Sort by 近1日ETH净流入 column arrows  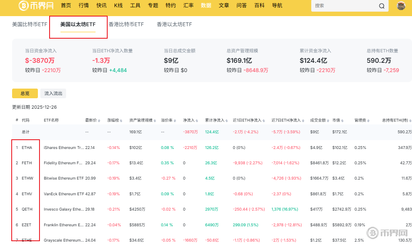(264, 120)
